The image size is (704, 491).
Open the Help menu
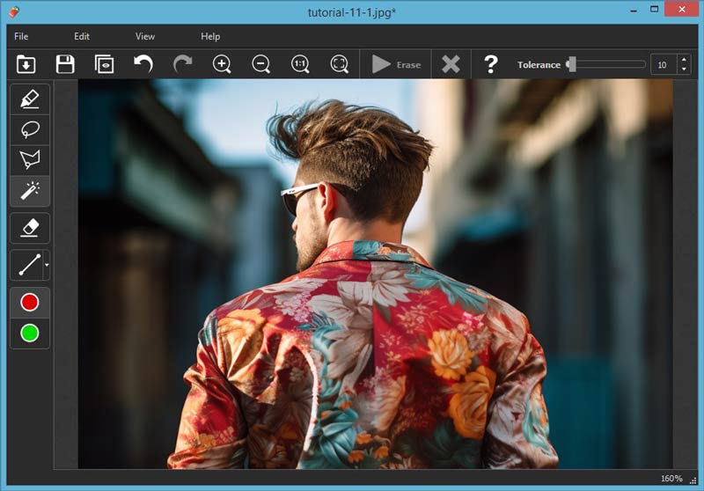click(x=210, y=36)
